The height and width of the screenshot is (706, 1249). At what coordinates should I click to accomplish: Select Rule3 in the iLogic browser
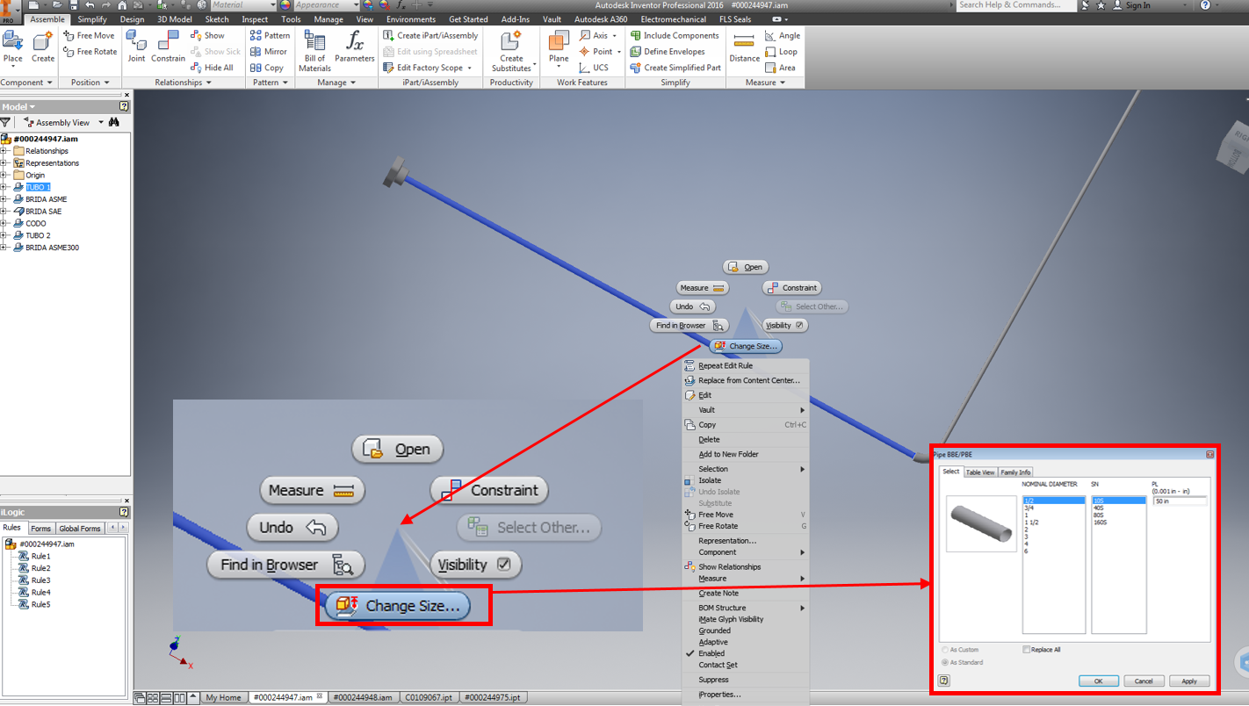pos(40,580)
